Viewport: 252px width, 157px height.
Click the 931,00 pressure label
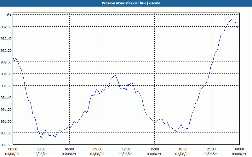pos(6,121)
